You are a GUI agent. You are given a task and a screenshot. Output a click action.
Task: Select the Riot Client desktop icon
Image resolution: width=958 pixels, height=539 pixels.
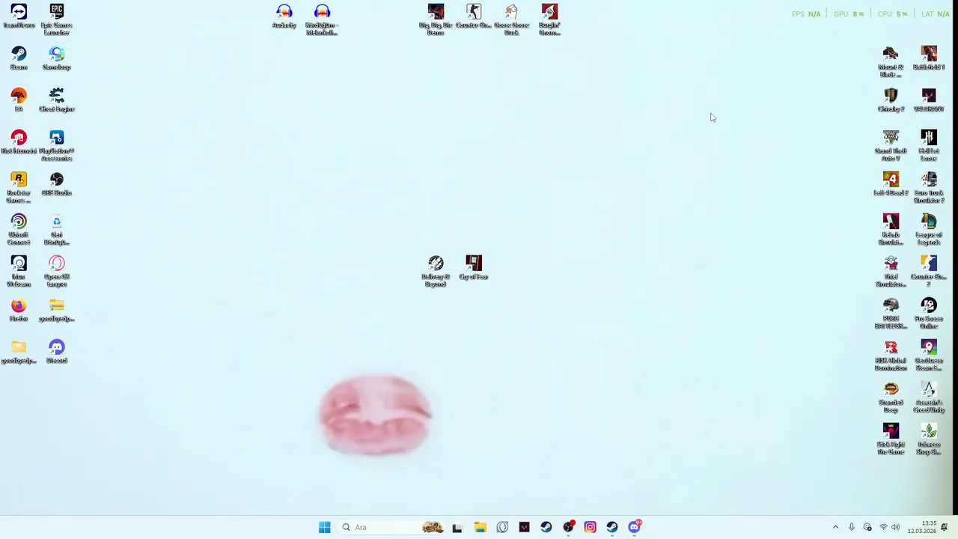point(19,141)
